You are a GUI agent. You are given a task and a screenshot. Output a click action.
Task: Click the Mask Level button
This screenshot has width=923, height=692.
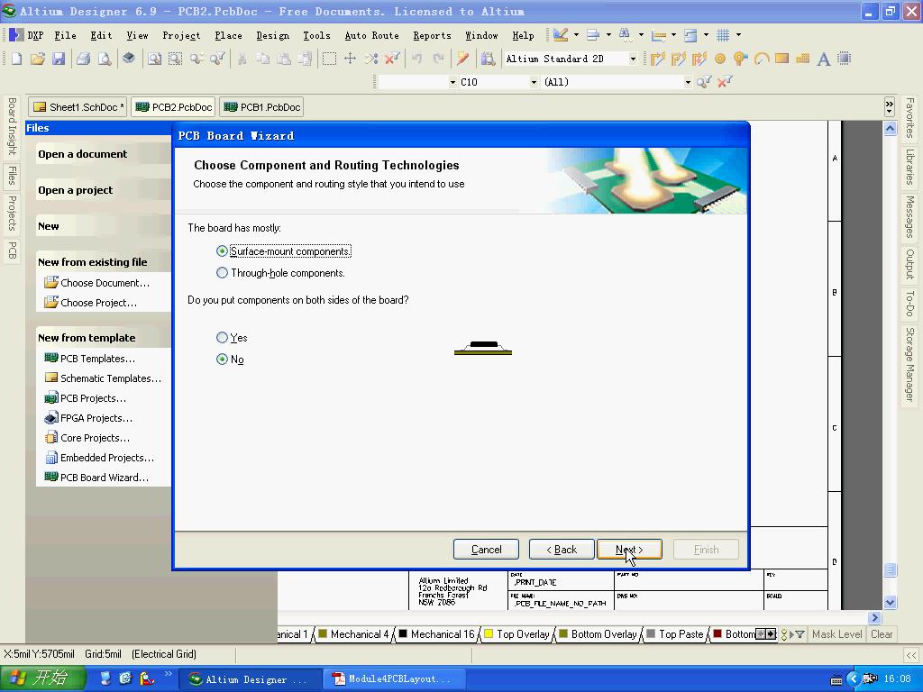pos(836,634)
